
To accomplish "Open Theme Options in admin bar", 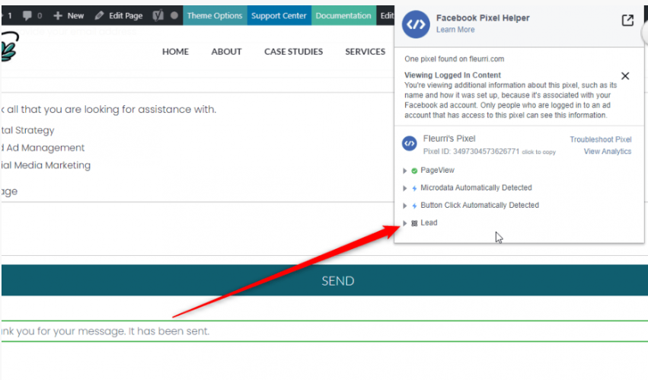I will click(x=215, y=15).
